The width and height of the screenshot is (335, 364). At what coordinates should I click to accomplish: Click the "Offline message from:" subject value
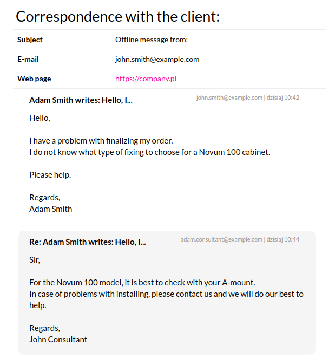[x=151, y=40]
